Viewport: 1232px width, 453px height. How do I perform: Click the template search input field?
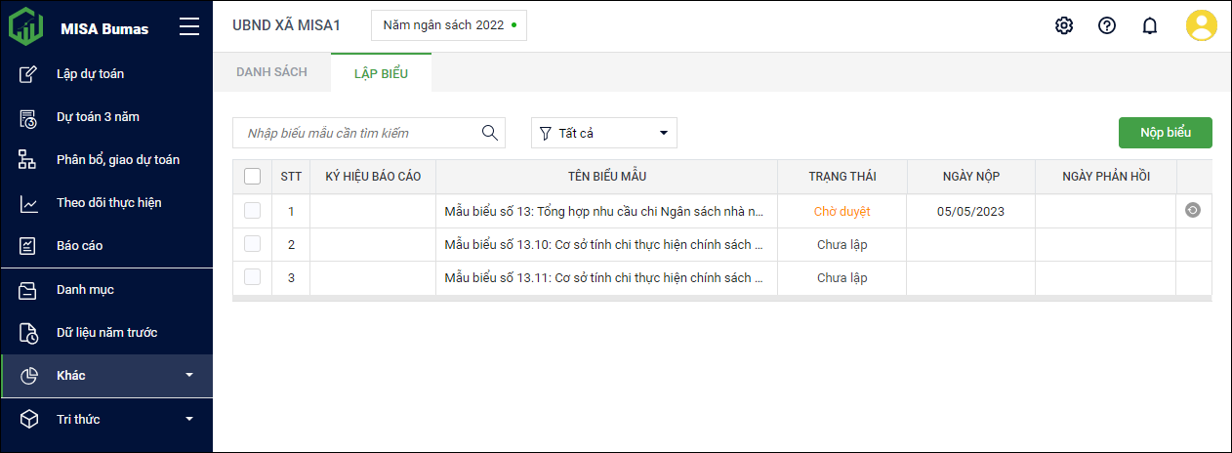[x=357, y=133]
